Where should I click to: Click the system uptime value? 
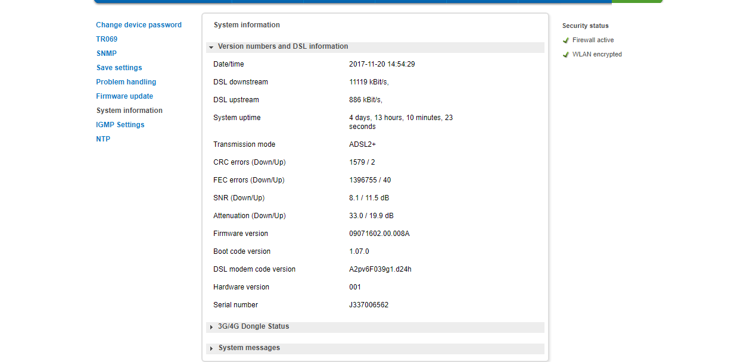[x=401, y=122]
